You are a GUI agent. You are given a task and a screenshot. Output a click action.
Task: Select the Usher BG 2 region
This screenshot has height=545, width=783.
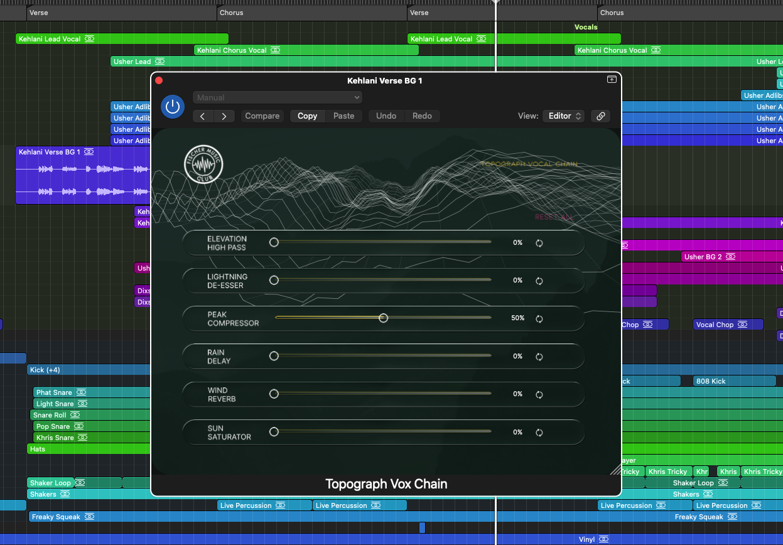pos(732,257)
